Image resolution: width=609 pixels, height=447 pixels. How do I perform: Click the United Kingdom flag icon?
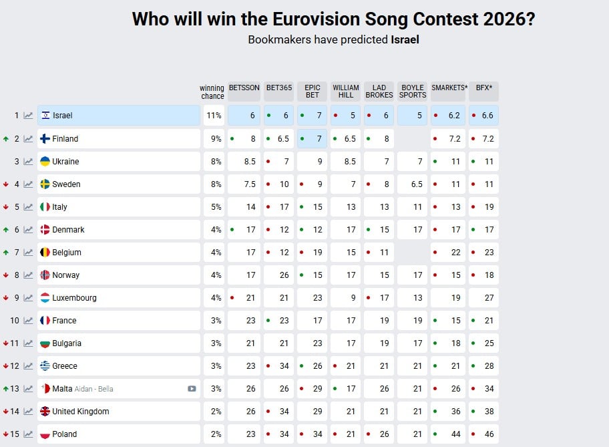point(45,411)
